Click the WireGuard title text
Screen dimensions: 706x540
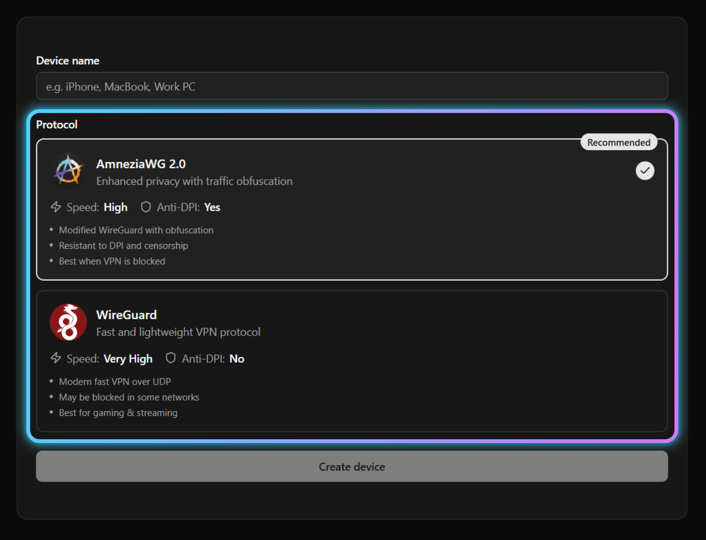[x=127, y=315]
